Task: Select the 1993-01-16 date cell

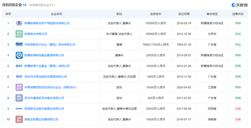Action: 184,45
